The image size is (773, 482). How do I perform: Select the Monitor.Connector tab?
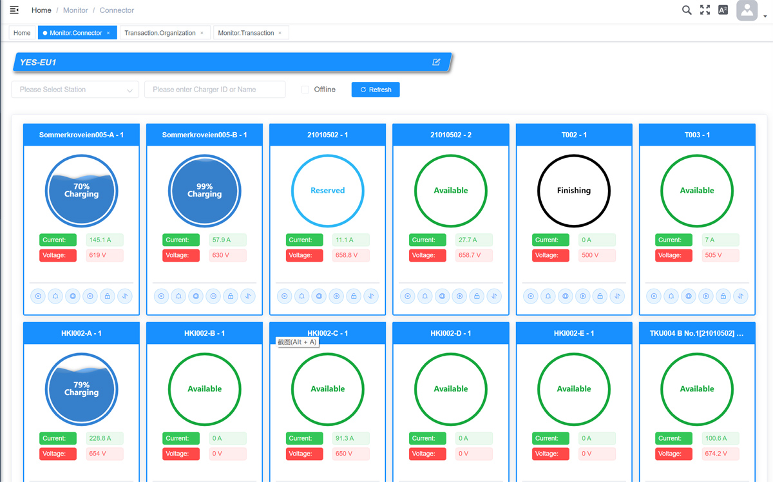point(76,33)
